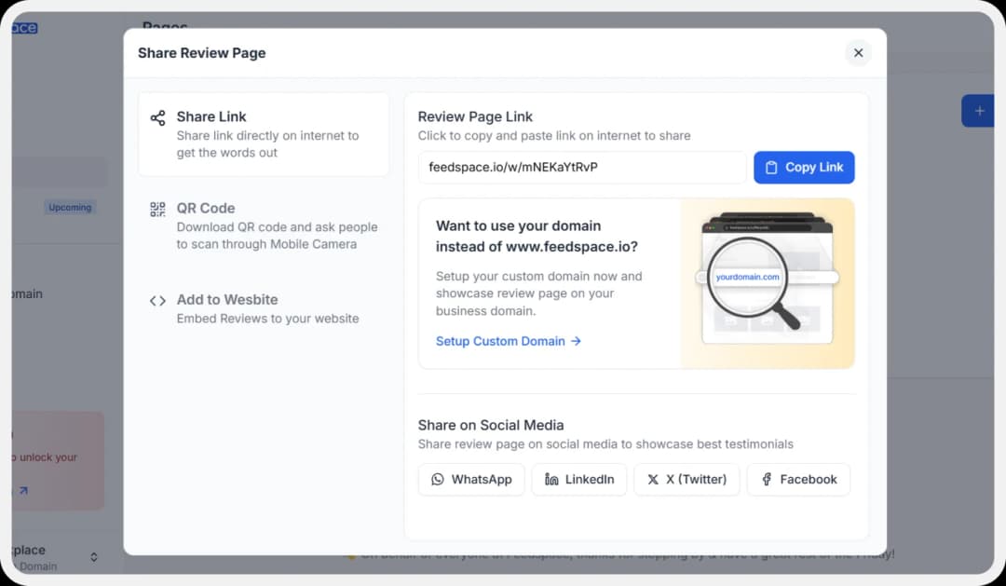Click the QR code icon in the sidebar
Screen dimensions: 1006x586
pyautogui.click(x=157, y=208)
